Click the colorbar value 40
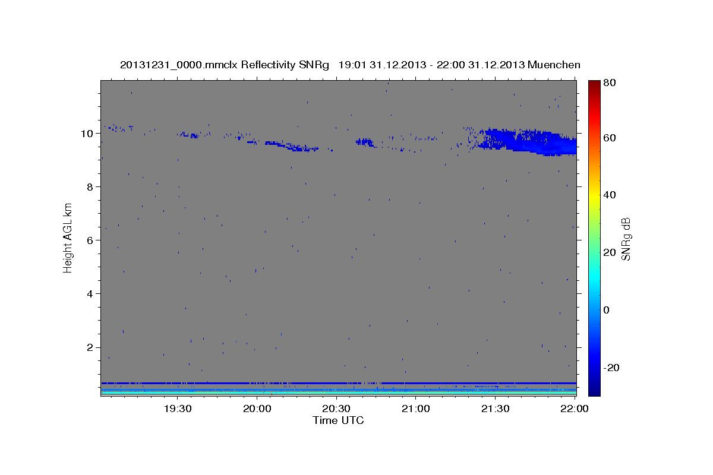Screen dimensions: 713x475 click(x=610, y=195)
